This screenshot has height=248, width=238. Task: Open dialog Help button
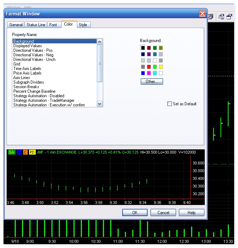coord(191,212)
